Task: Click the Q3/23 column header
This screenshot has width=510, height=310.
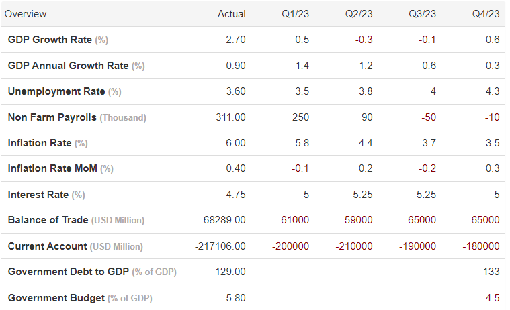Action: (422, 14)
